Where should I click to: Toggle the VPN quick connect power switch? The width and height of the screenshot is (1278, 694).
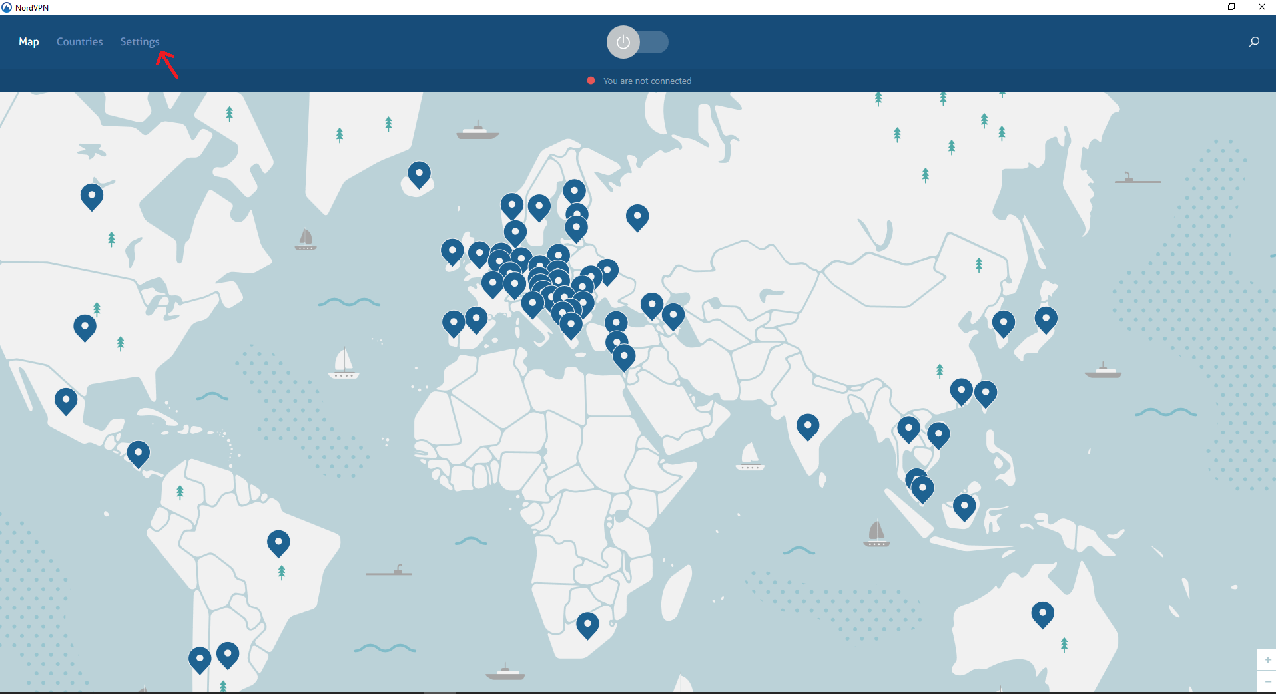click(x=637, y=42)
